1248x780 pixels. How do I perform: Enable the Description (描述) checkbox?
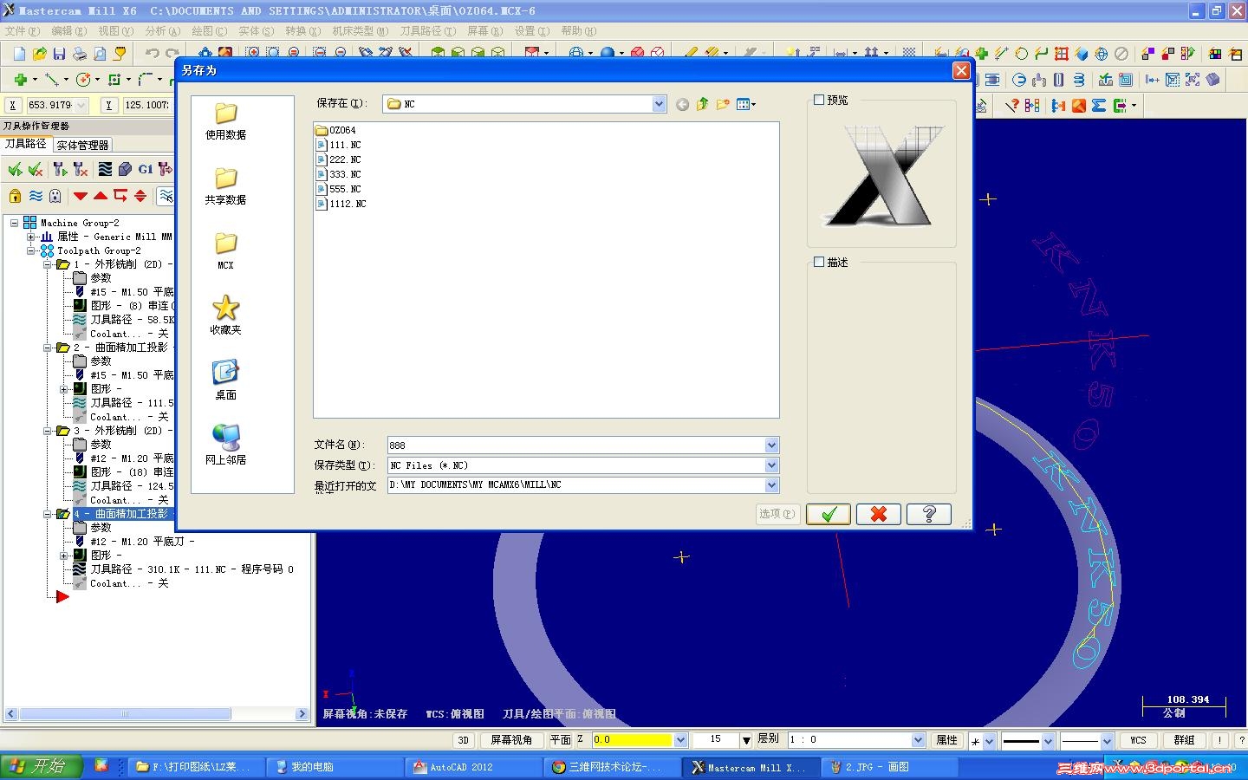[819, 262]
